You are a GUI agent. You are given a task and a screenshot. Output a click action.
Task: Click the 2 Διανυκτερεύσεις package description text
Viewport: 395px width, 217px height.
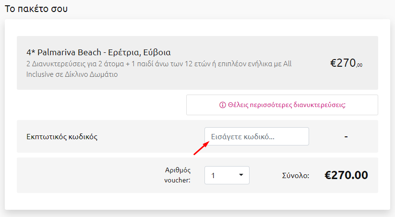pyautogui.click(x=159, y=69)
